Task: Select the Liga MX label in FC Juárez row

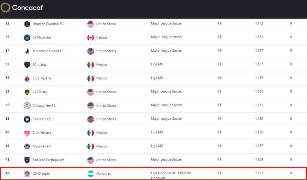Action: click(x=157, y=64)
